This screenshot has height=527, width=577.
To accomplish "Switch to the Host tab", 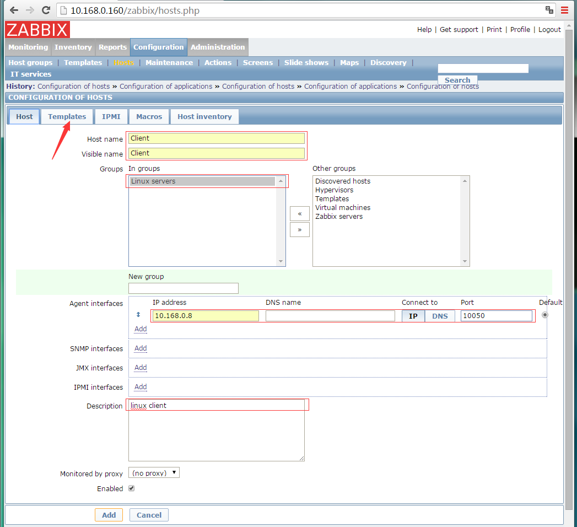I will point(24,116).
